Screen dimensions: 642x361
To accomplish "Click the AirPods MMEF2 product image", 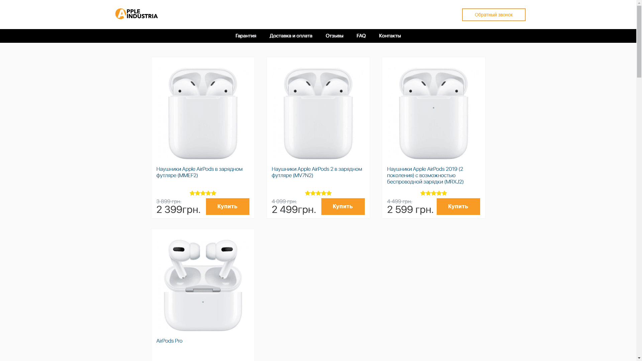I will 203,114.
